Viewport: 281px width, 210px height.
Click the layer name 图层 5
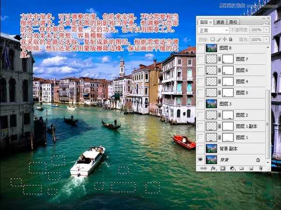[242, 93]
